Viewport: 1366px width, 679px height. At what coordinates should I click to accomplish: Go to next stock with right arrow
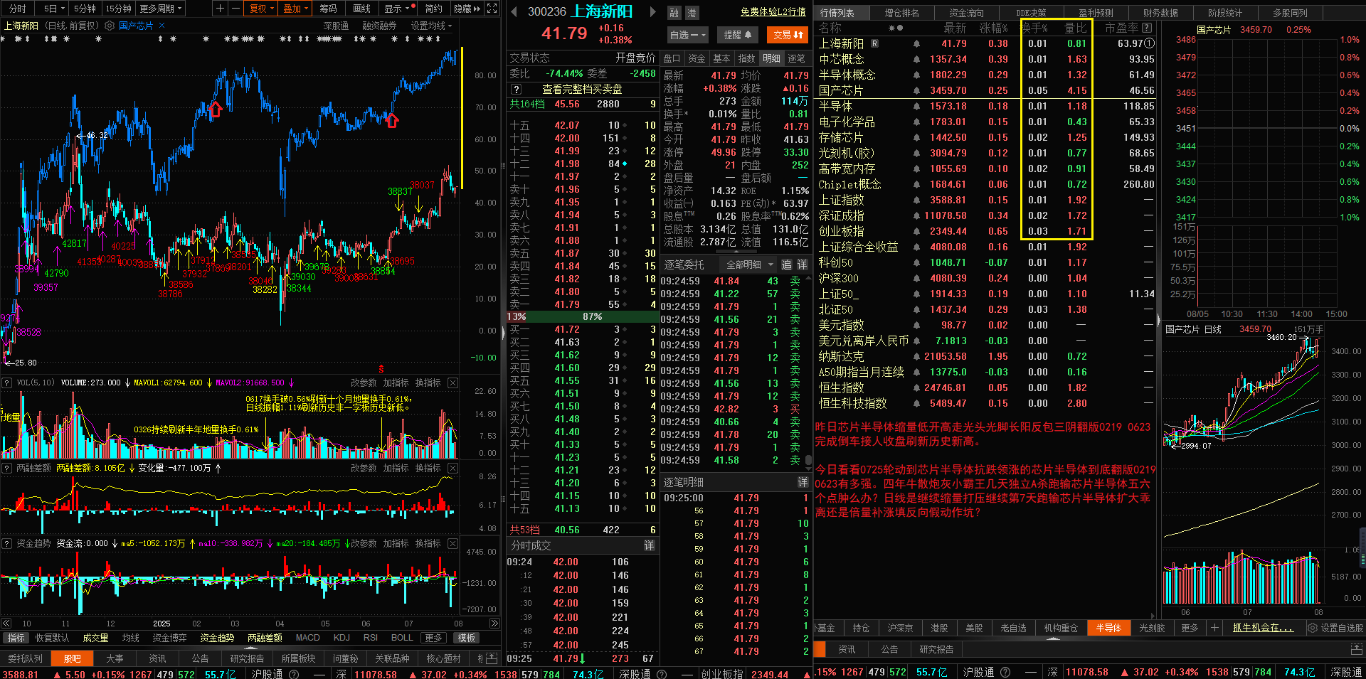point(653,12)
